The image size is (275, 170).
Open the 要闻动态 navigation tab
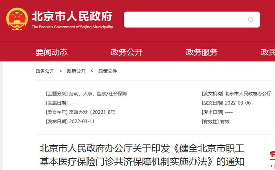[51, 52]
